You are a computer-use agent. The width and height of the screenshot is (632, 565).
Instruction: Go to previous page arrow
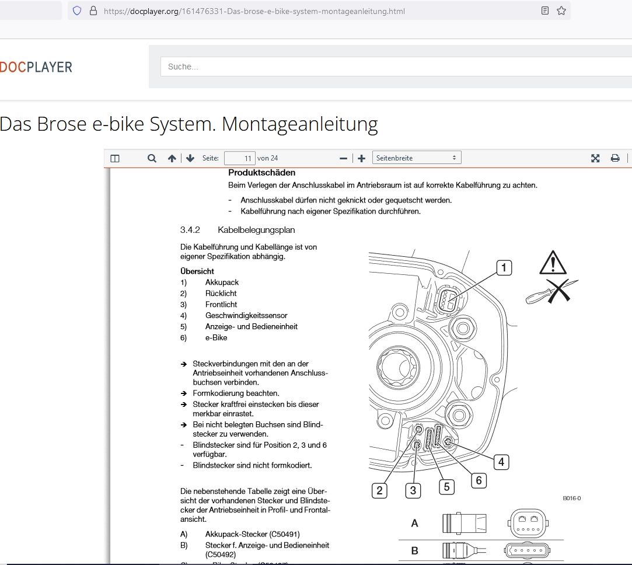(172, 158)
